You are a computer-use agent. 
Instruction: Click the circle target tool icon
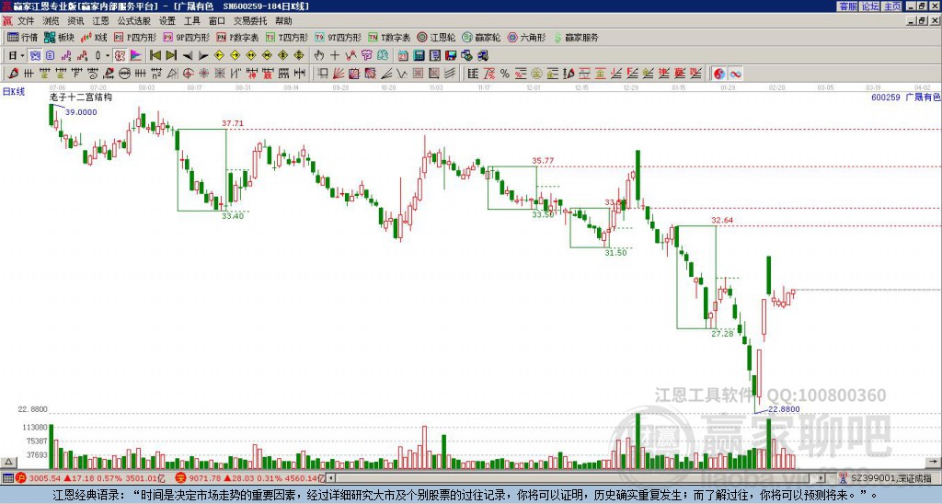(188, 74)
